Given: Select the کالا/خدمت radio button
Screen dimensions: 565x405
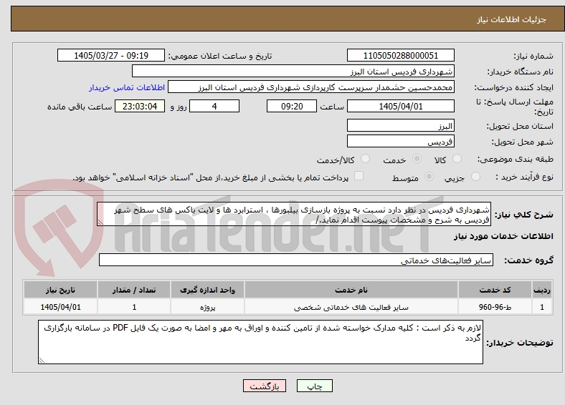Looking at the screenshot, I should pos(366,159).
